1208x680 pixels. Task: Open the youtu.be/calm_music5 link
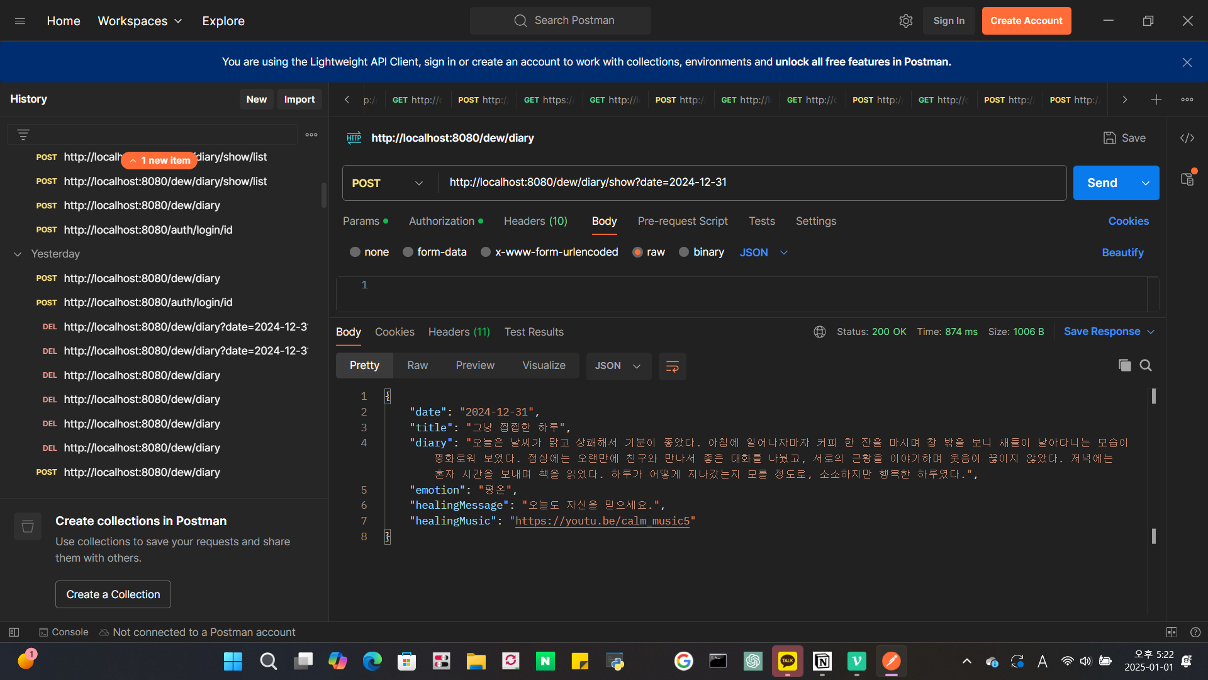(603, 521)
